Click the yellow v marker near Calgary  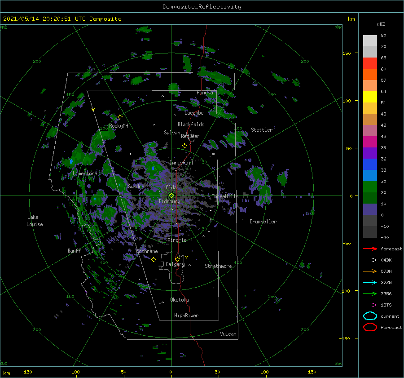tap(187, 257)
